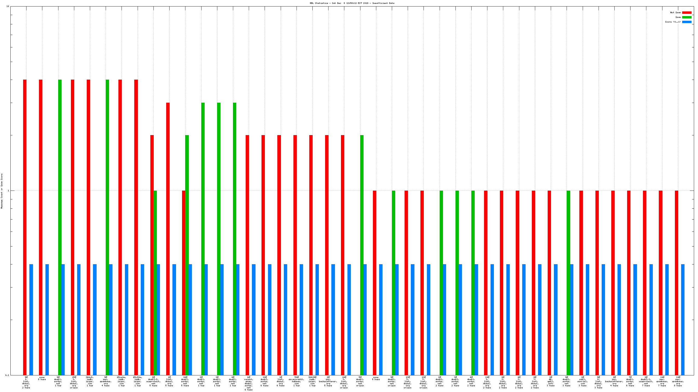Select the '9@ zen.spamhaus.org 4 hops' label
698x392 pixels.
[106, 381]
